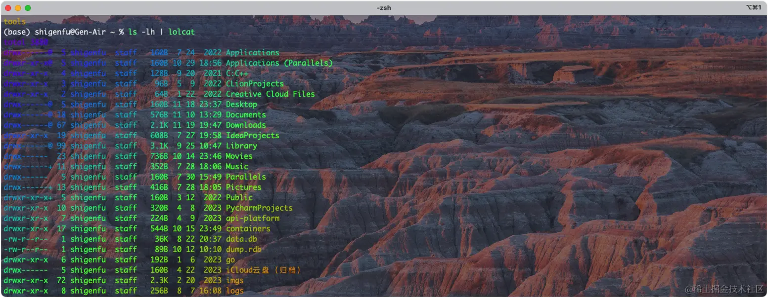Click the 'Applications' directory name
This screenshot has height=298, width=768.
point(252,53)
